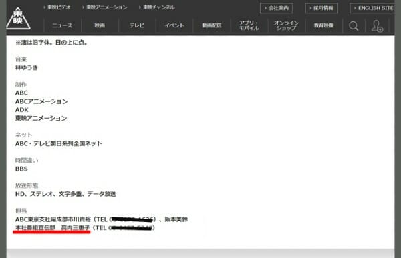
Task: Select the text 林ゆうき
Action: [x=27, y=67]
